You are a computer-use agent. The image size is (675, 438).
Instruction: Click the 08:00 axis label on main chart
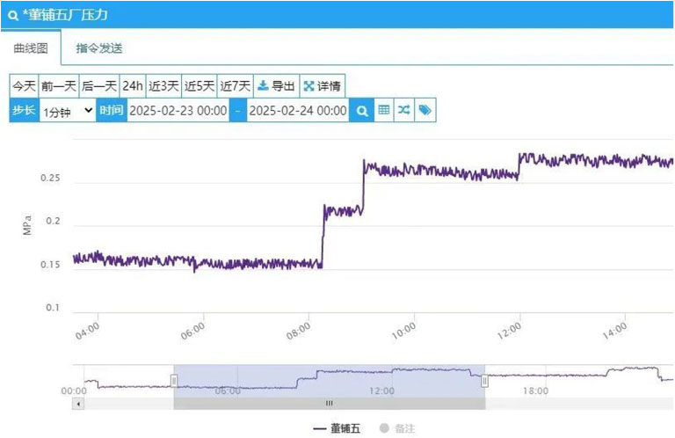(x=298, y=332)
